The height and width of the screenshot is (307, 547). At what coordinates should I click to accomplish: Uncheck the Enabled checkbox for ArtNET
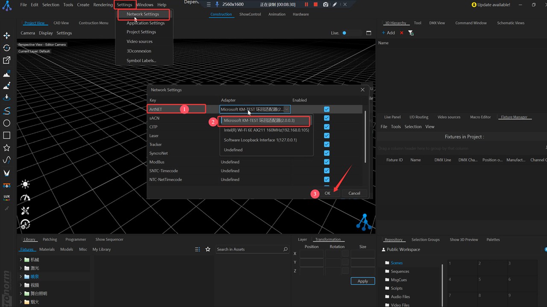pos(326,109)
